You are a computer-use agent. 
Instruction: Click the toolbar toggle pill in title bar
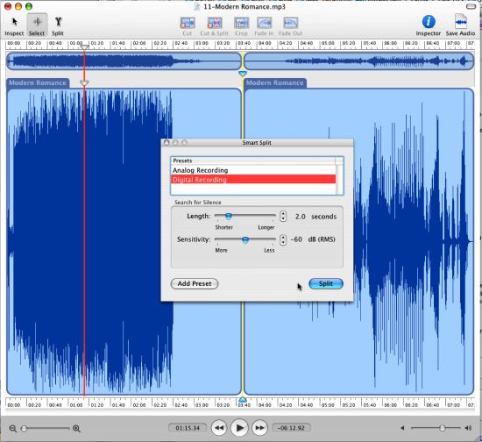(471, 6)
